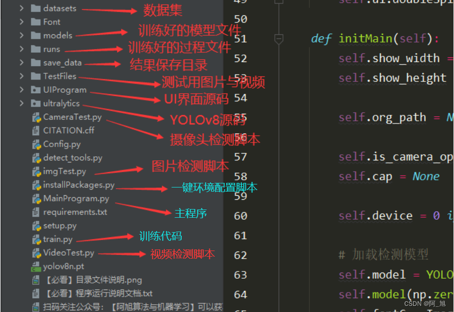
Task: Click the datasets folder icon
Action: pyautogui.click(x=37, y=8)
